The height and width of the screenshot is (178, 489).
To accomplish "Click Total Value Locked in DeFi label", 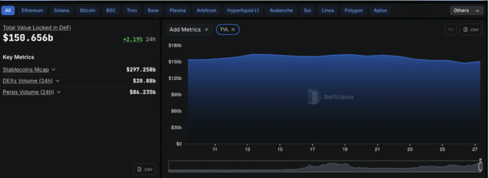I will [37, 27].
